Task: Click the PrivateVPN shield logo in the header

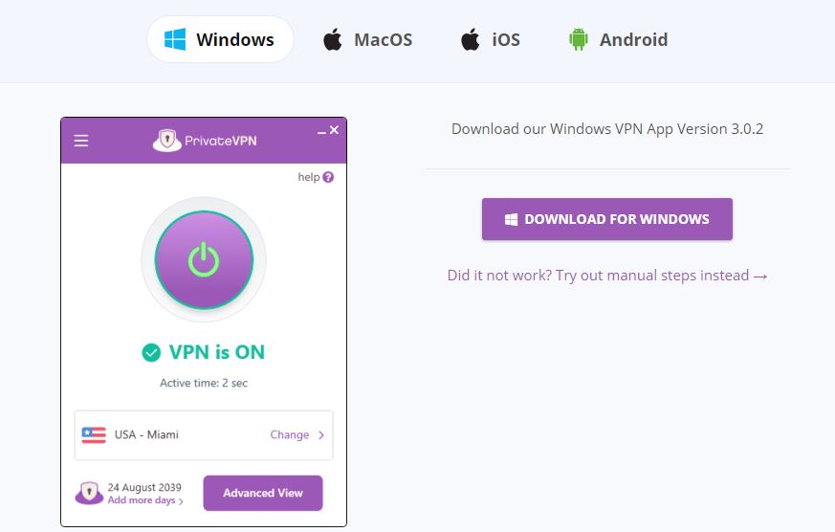Action: (x=167, y=141)
